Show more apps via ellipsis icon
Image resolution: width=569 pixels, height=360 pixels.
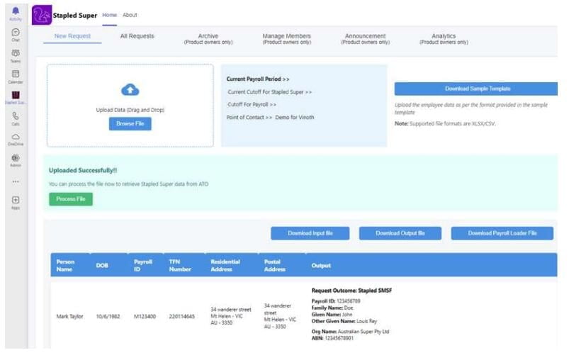(x=16, y=181)
